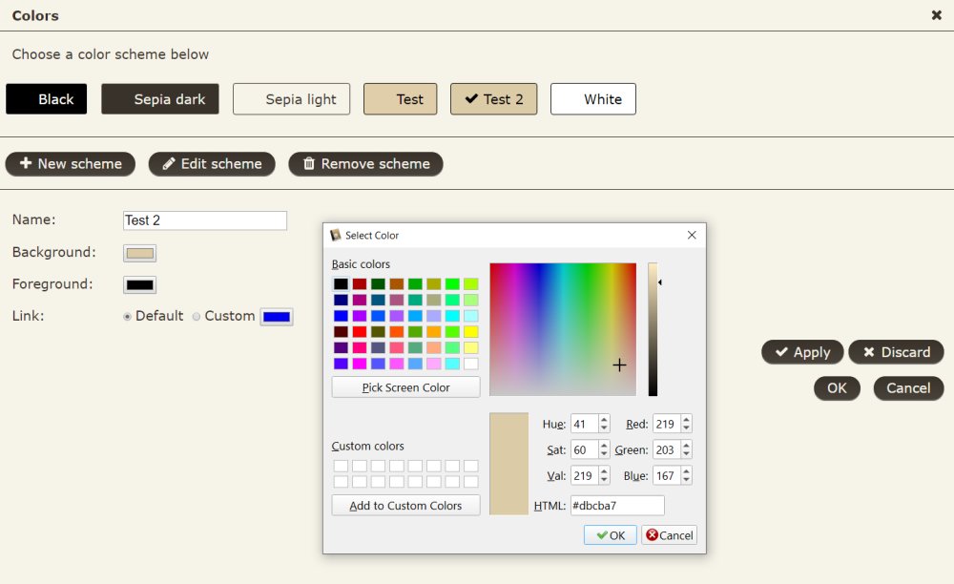This screenshot has height=584, width=954.
Task: Click the Select Color dialog title icon
Action: [335, 235]
